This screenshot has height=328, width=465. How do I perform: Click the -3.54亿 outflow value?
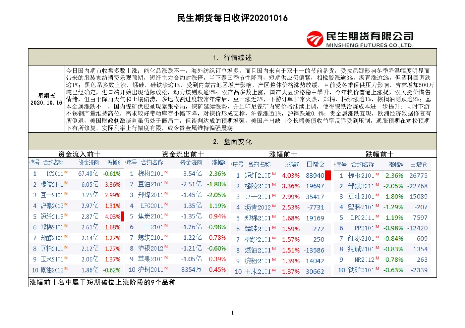(191, 173)
